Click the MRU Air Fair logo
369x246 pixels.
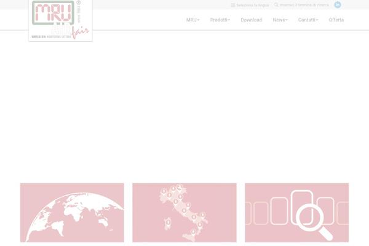coord(60,20)
